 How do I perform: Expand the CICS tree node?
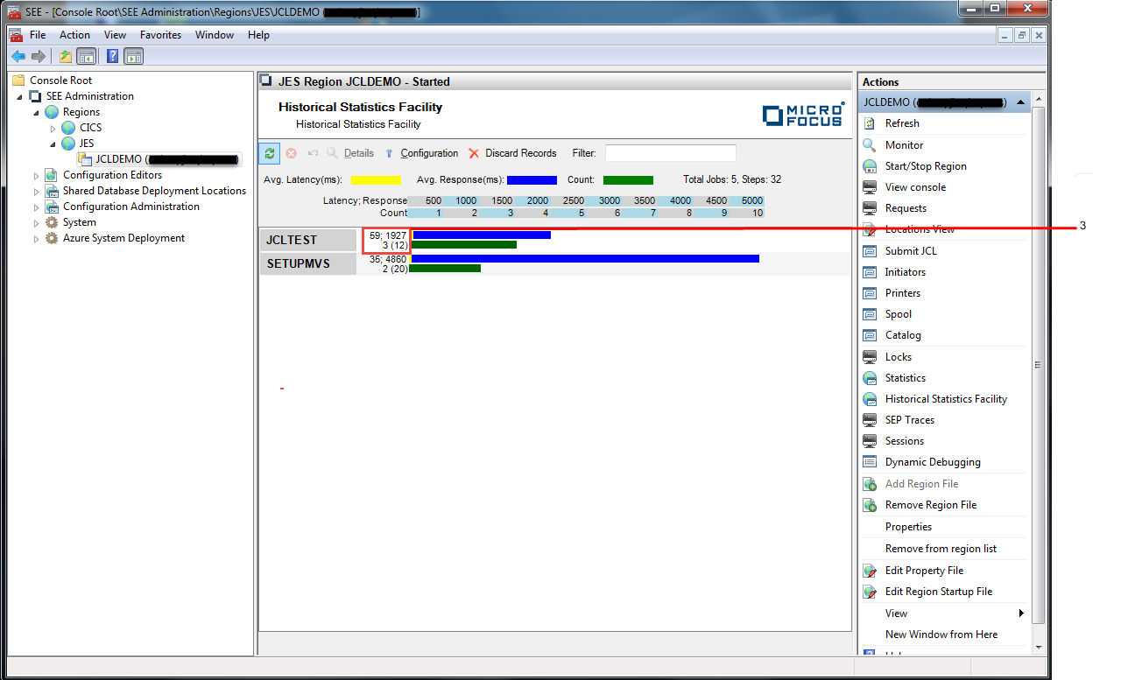point(53,129)
